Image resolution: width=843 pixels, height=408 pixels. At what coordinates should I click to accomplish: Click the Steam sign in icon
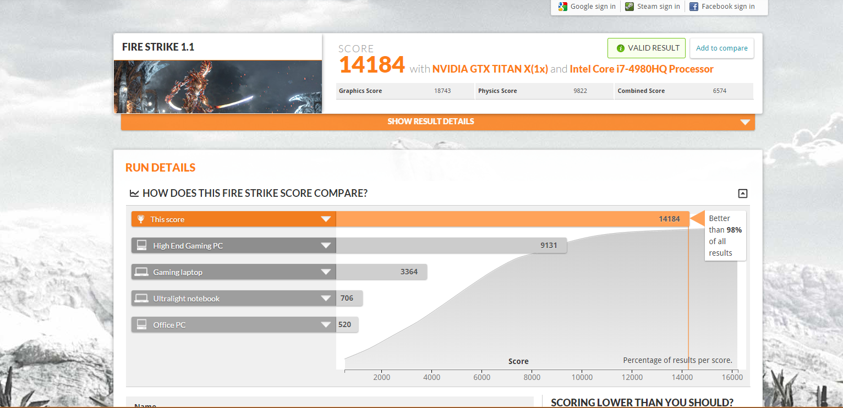point(629,7)
